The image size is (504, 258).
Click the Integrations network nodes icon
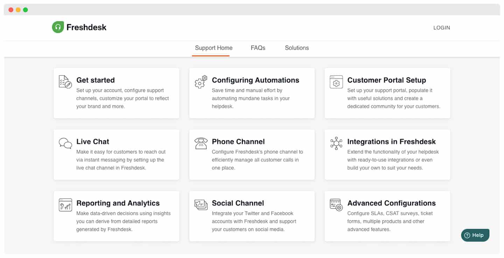336,143
